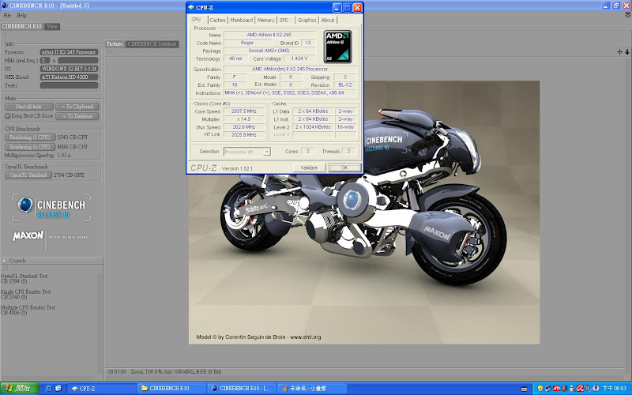This screenshot has width=632, height=395.
Task: Click the language bar keyboard icon
Action: click(x=524, y=389)
